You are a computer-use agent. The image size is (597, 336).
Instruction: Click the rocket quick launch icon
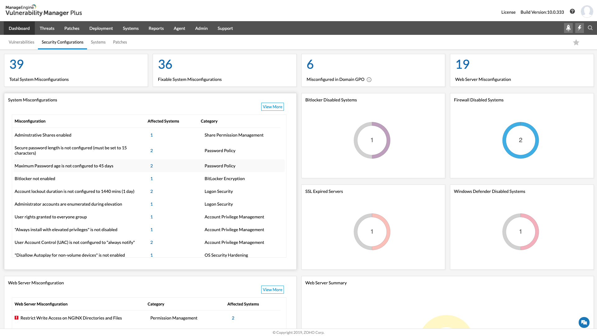click(x=568, y=28)
